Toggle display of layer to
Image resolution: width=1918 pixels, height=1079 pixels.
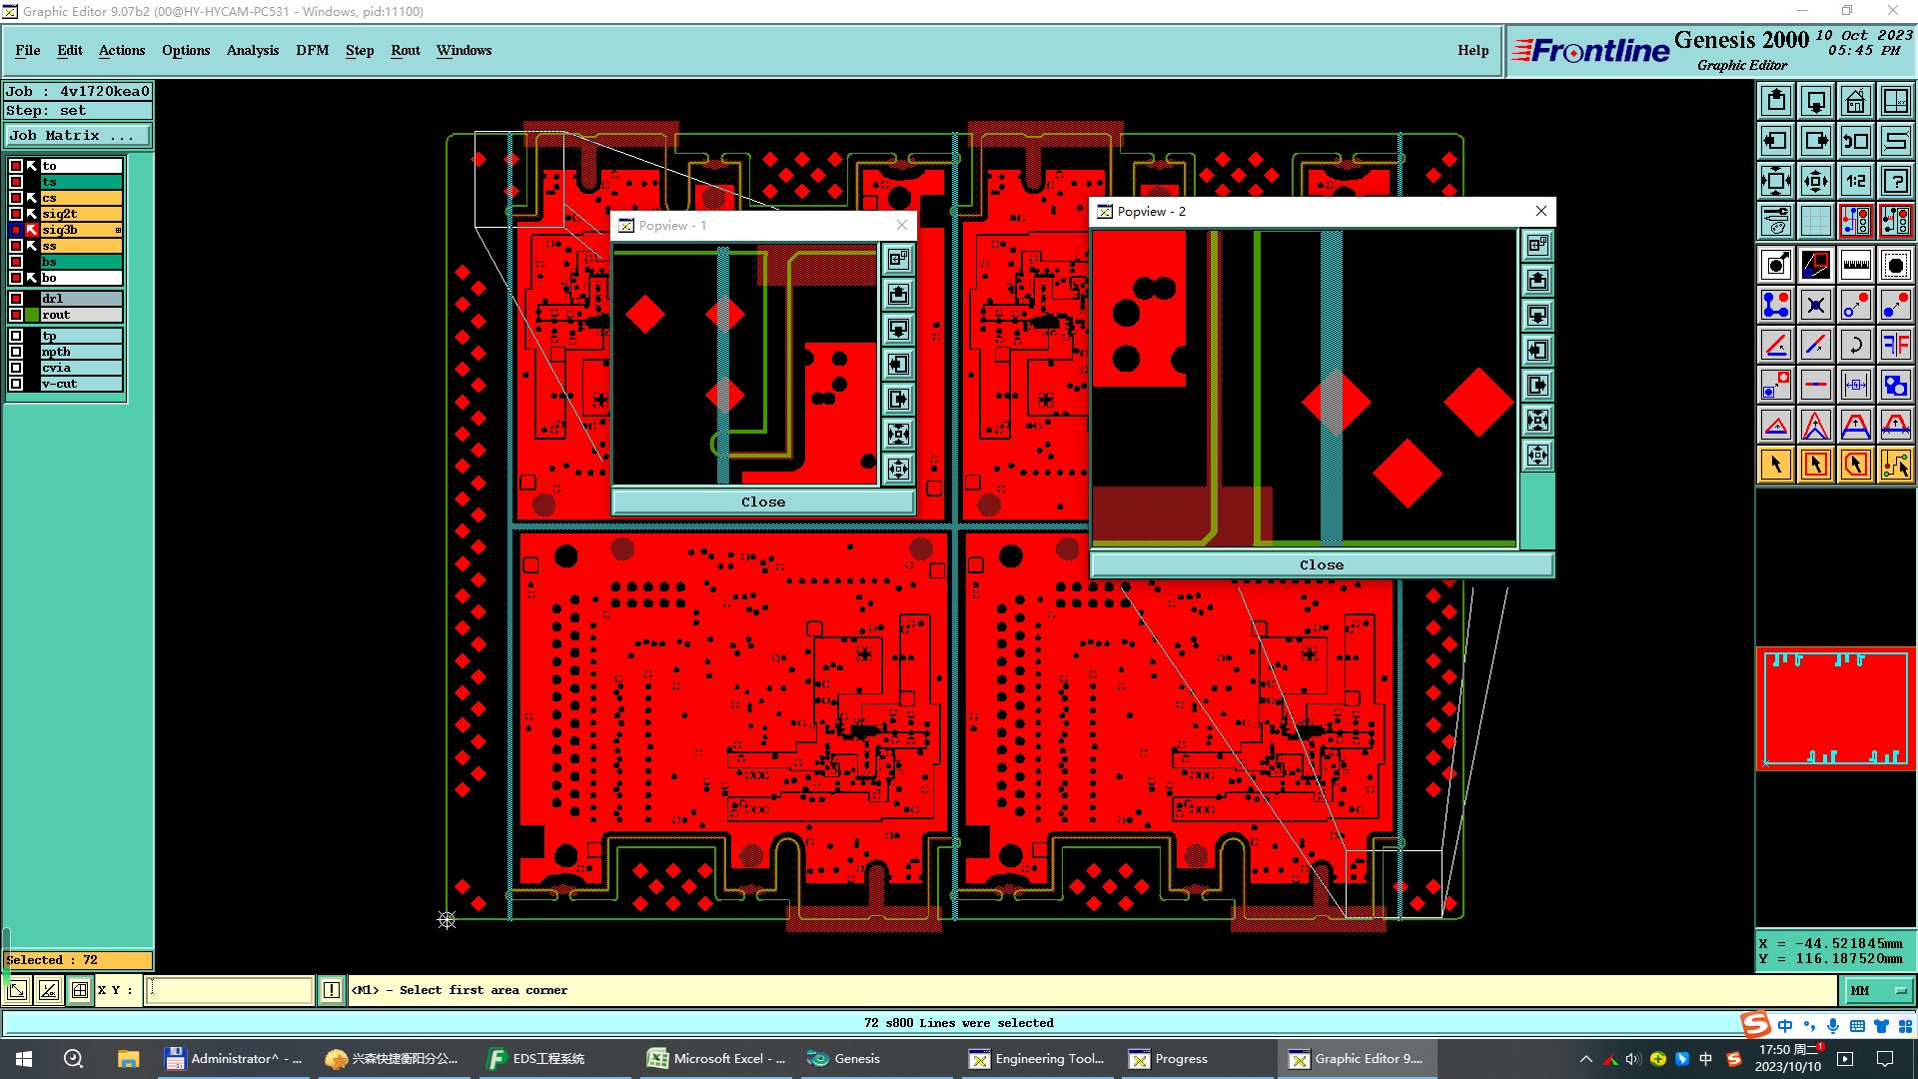click(16, 166)
